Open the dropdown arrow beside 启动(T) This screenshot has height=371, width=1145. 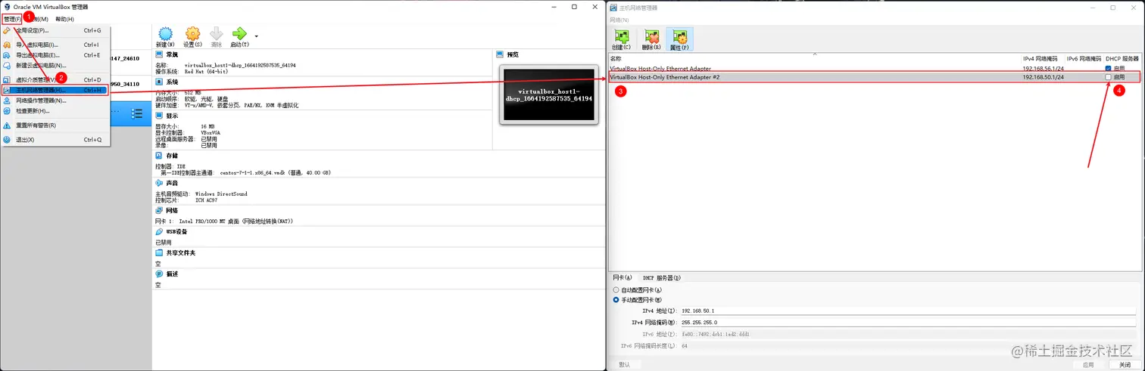256,36
